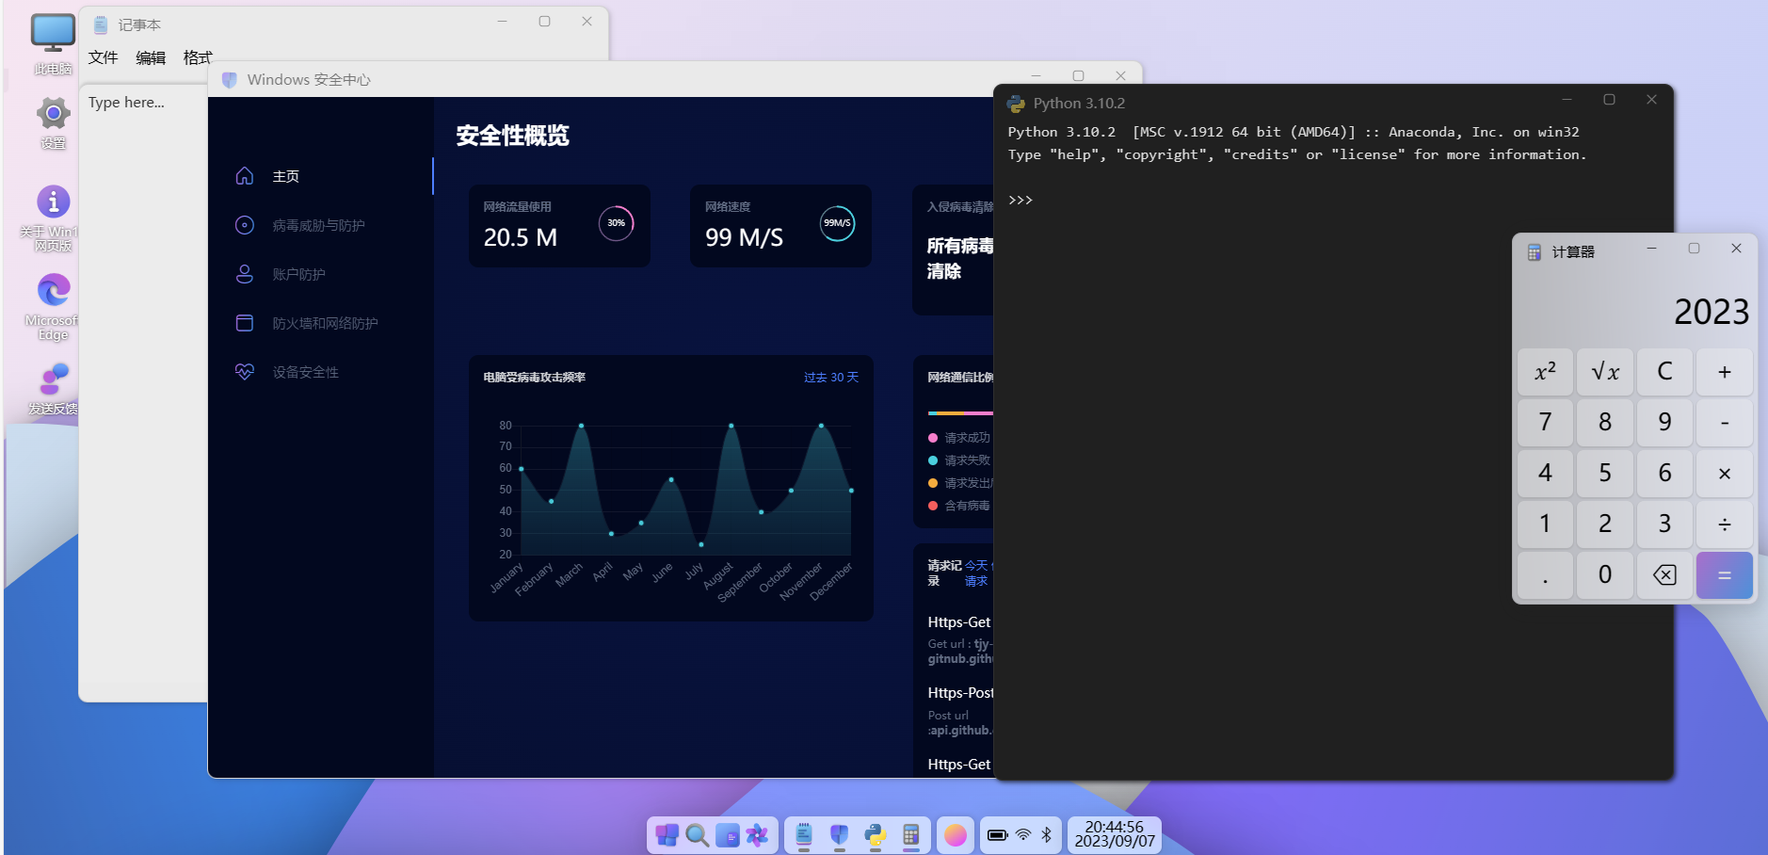This screenshot has width=1768, height=855.
Task: Click digit 9 in Calculator
Action: [1664, 422]
